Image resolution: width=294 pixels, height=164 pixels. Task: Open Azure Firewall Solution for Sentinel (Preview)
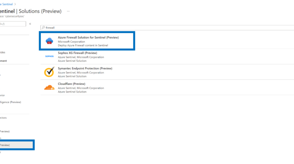click(x=88, y=38)
